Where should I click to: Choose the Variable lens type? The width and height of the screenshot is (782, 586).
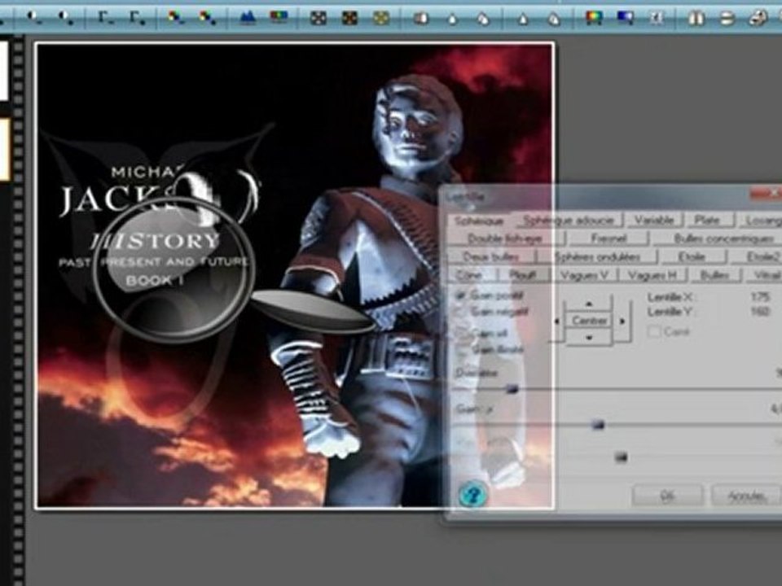click(x=654, y=220)
